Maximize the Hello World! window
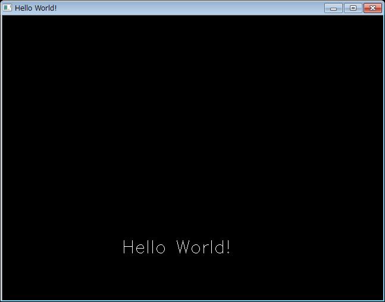This screenshot has height=302, width=385. click(353, 8)
